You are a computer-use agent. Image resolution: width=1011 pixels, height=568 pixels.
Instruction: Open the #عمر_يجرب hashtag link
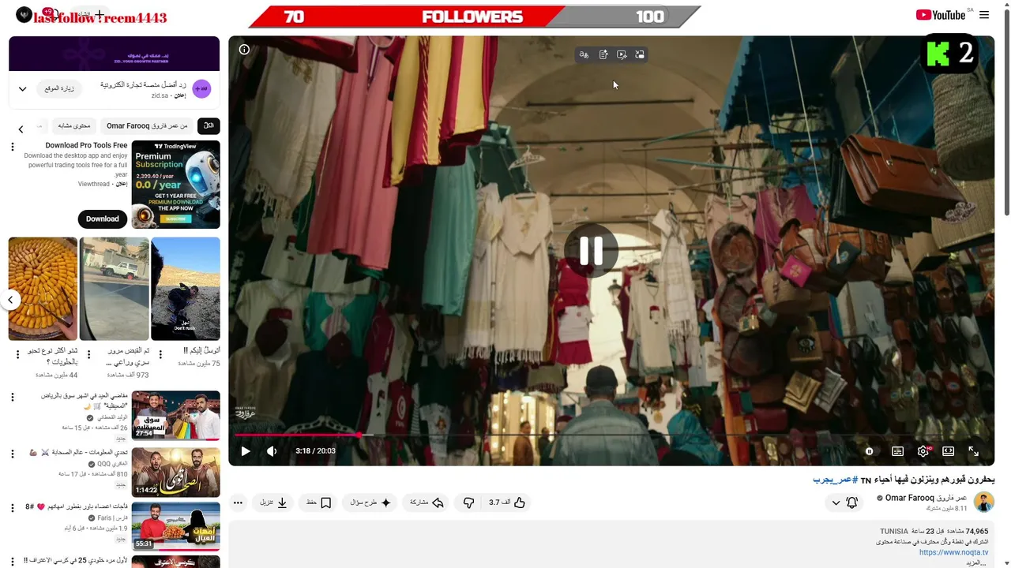click(x=835, y=480)
